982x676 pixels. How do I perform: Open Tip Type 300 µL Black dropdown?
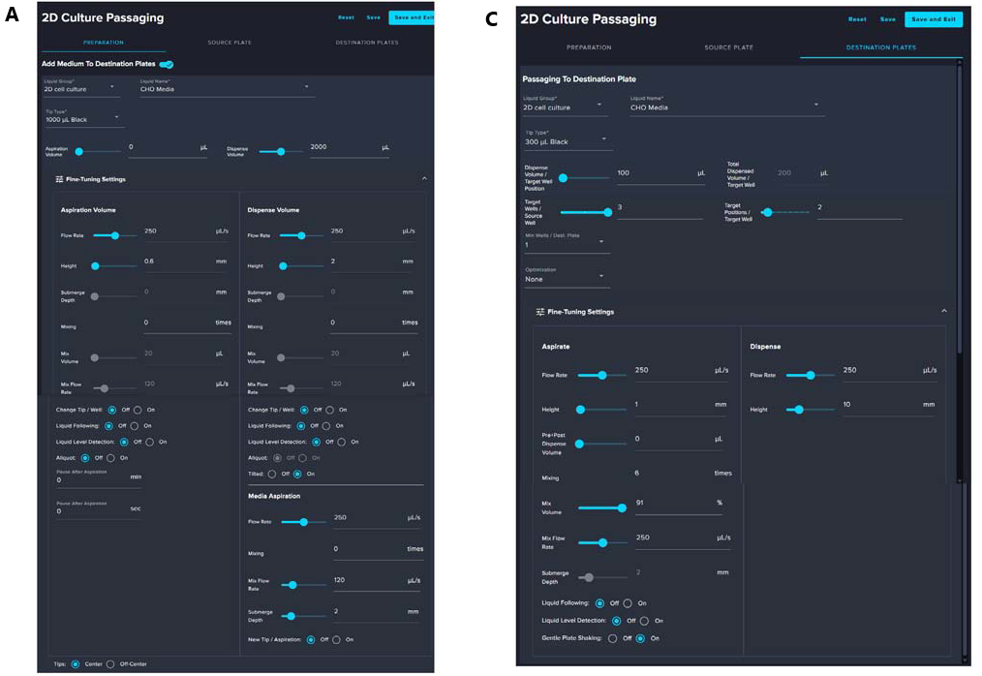567,139
